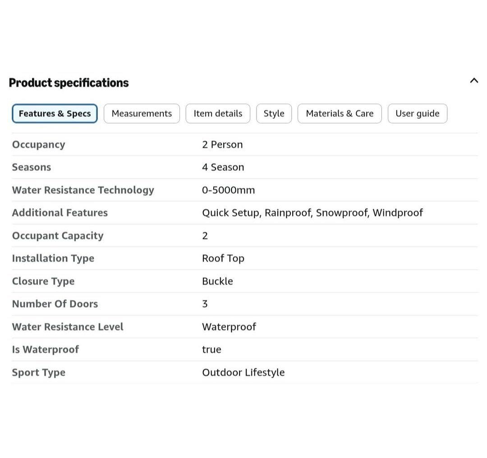Select the 4 Season value text
This screenshot has height=458, width=487.
tap(223, 167)
